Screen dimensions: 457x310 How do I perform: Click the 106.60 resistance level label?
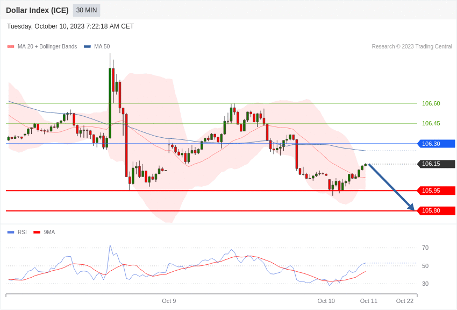[431, 103]
